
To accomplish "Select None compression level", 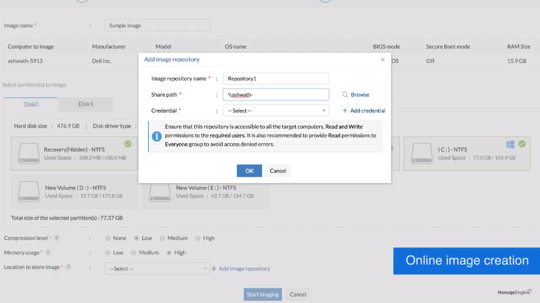I will (x=107, y=239).
